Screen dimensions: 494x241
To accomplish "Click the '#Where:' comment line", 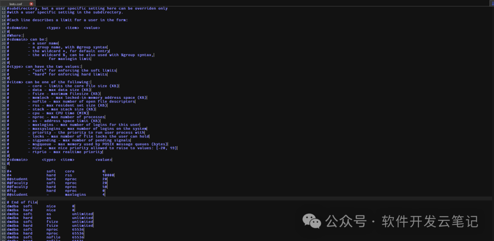I will click(x=15, y=36).
